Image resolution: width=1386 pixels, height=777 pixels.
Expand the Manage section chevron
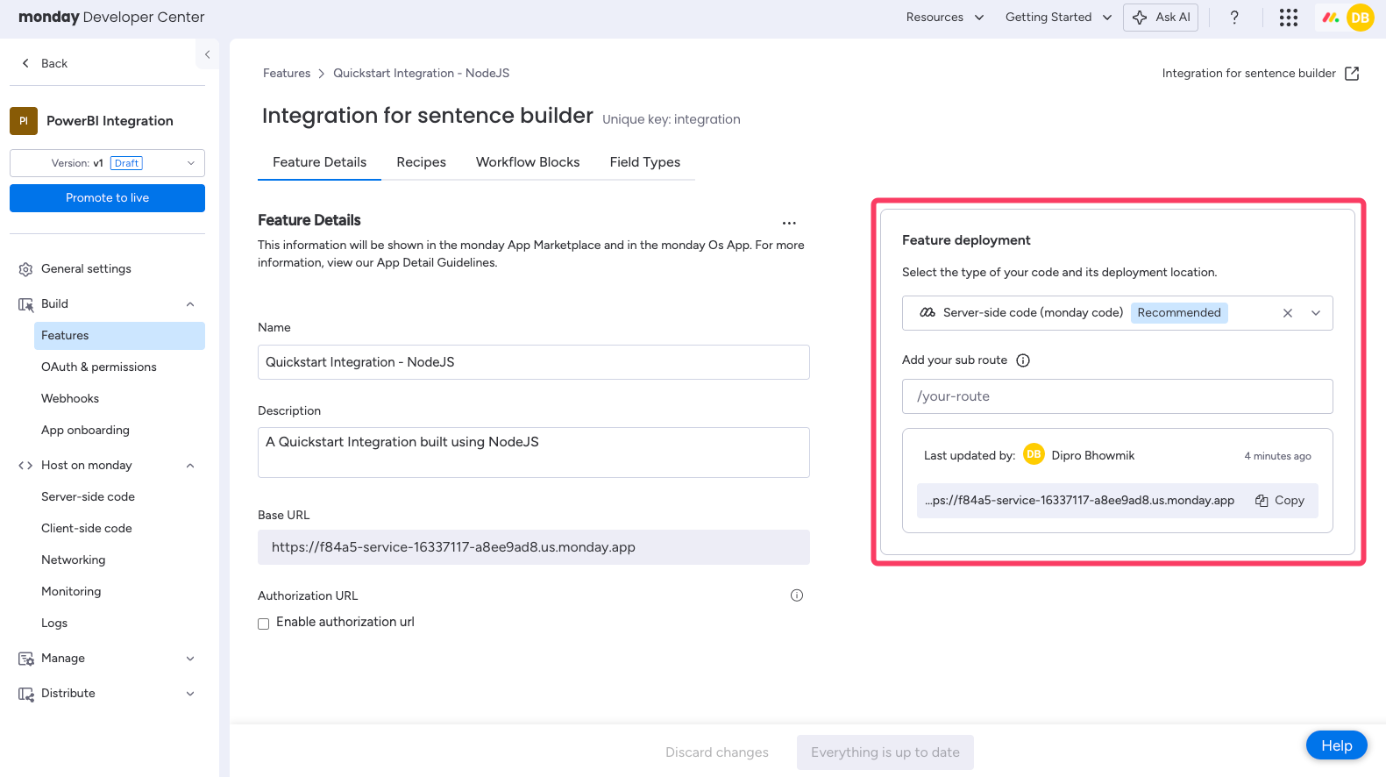190,659
